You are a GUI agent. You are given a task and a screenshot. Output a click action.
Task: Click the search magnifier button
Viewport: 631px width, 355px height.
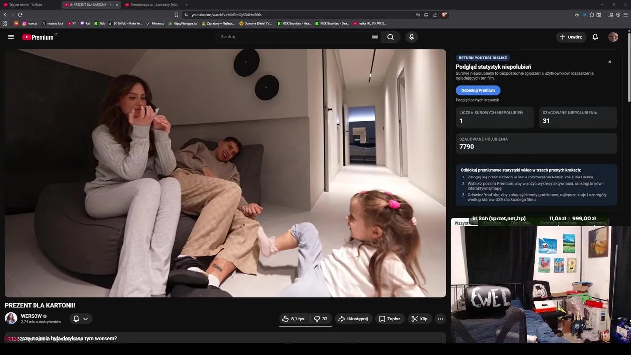[x=390, y=37]
